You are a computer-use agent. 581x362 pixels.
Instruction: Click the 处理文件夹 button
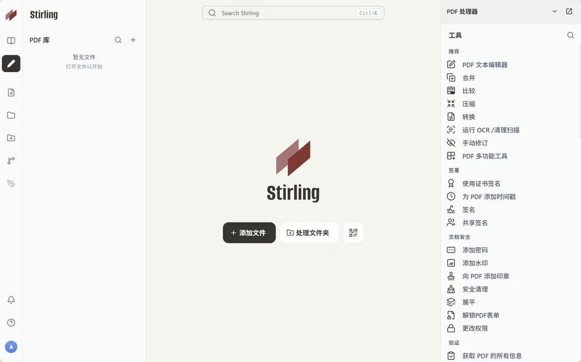click(309, 233)
